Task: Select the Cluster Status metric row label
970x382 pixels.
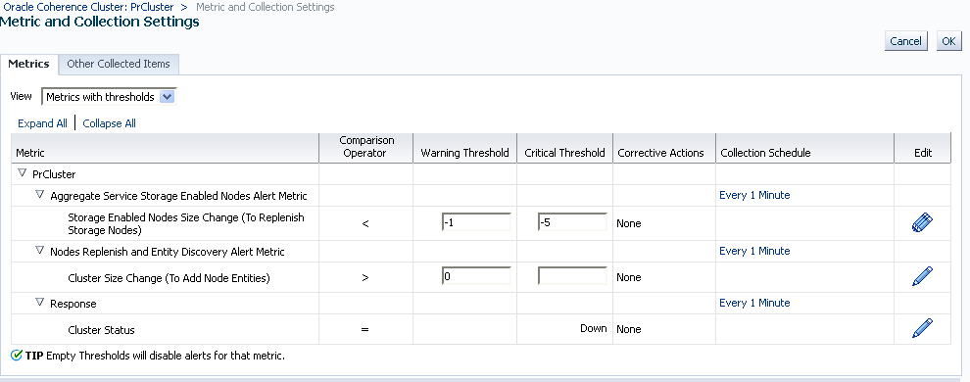Action: [x=101, y=329]
